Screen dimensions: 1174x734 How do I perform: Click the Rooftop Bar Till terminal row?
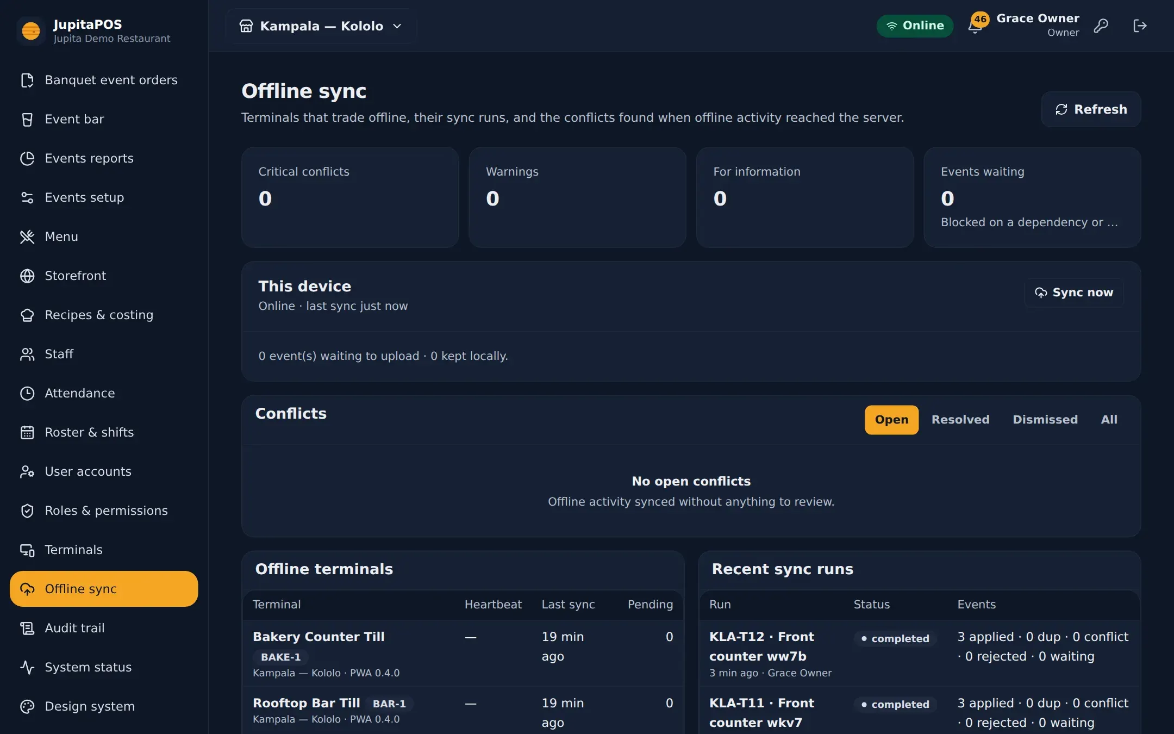463,711
